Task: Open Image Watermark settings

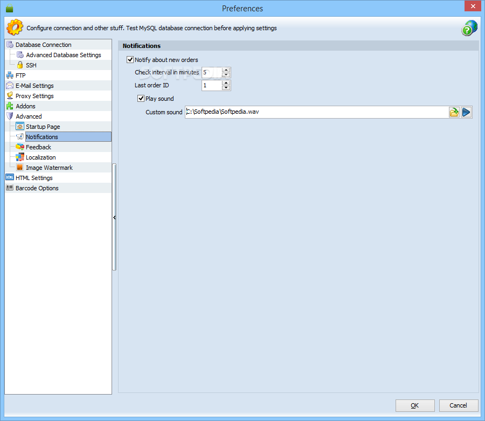Action: click(x=49, y=167)
